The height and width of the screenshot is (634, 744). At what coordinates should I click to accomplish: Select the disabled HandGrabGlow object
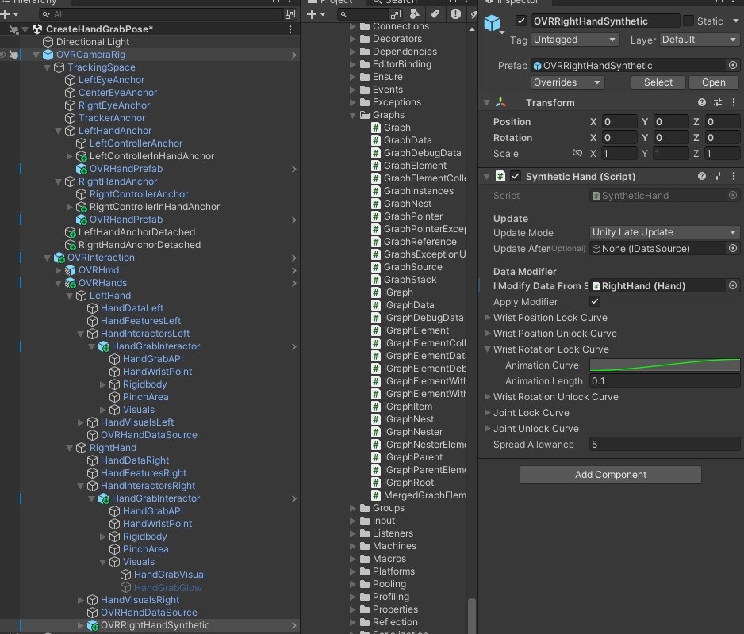tap(167, 588)
